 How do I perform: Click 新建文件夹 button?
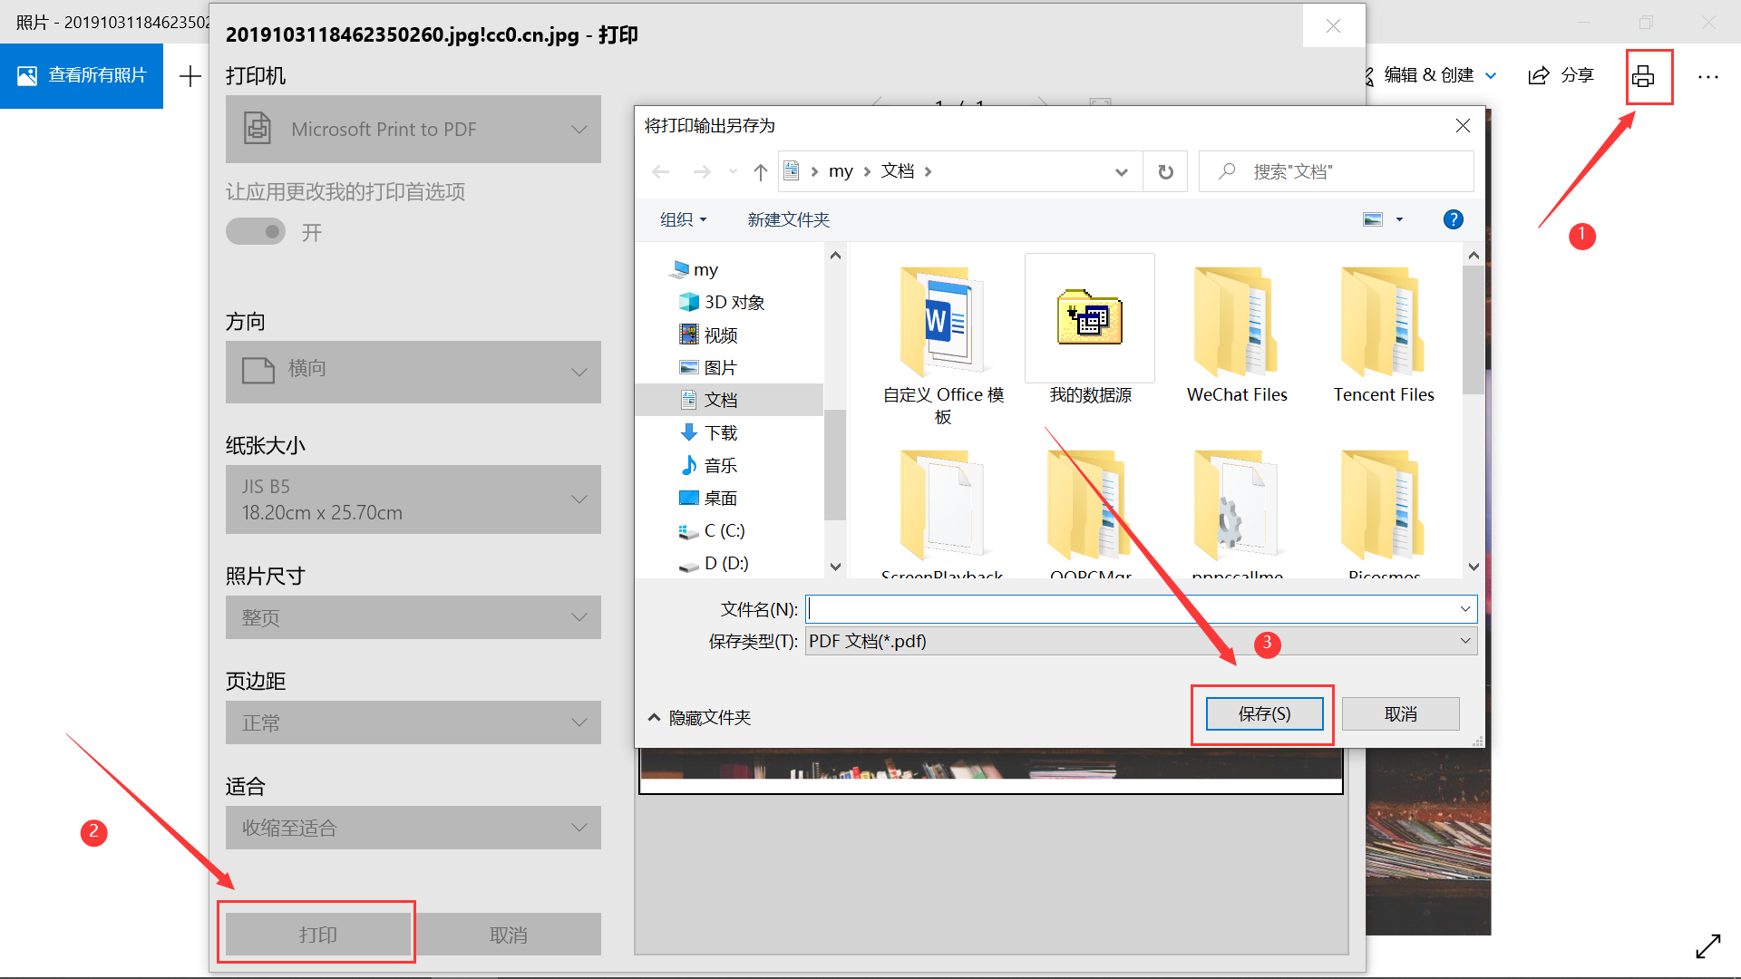click(x=788, y=219)
